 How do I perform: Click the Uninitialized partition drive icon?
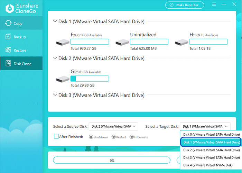click(x=122, y=42)
